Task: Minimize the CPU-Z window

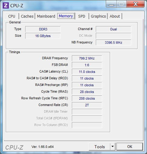Action: point(111,4)
